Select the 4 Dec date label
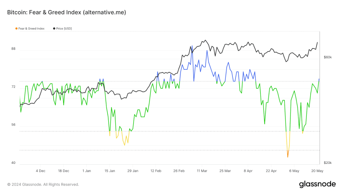343x193 pixels. 41,171
